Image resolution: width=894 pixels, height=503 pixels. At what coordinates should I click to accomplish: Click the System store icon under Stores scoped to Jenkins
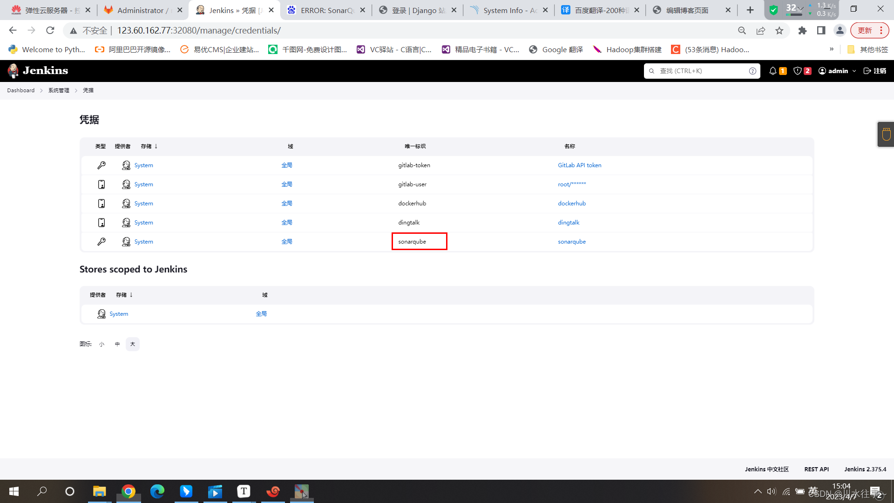tap(101, 314)
